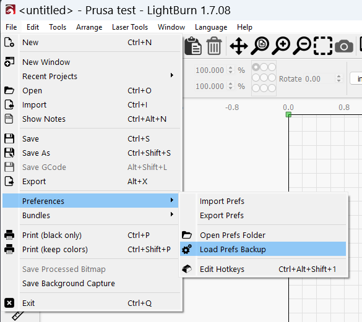Click the green origin marker on canvas
The height and width of the screenshot is (322, 362).
pos(288,114)
